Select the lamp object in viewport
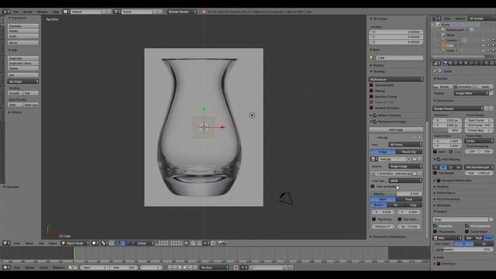The image size is (496, 279). coord(252,115)
